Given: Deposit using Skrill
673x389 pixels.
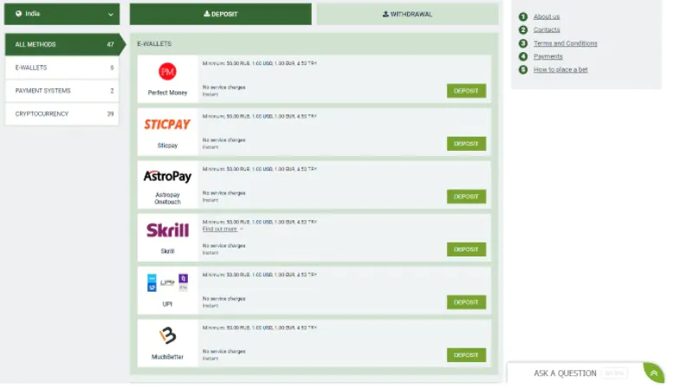Looking at the screenshot, I should click(x=466, y=249).
